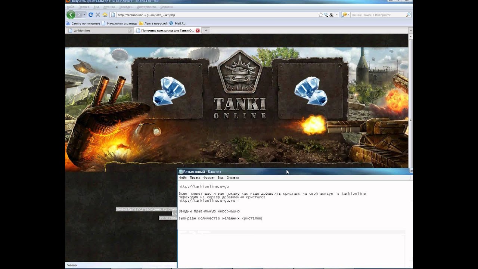Open Notepad Справка menu
This screenshot has width=478, height=269.
[233, 177]
